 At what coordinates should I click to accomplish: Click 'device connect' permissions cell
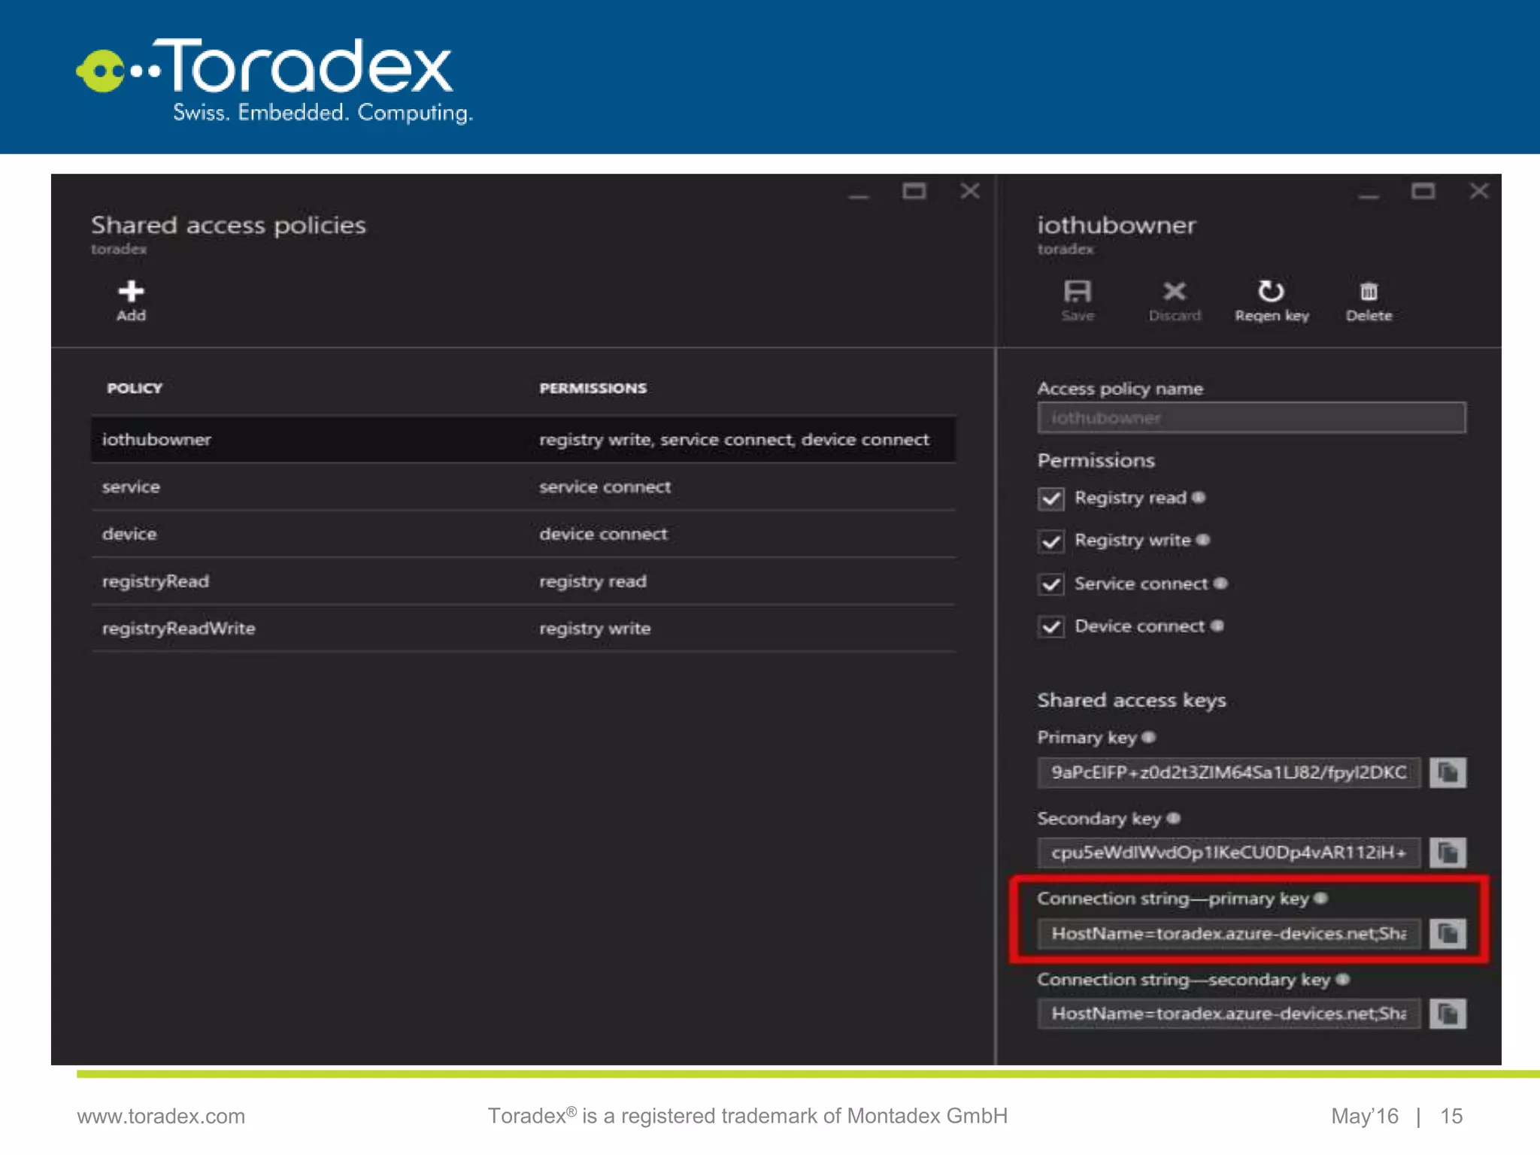[x=603, y=534]
